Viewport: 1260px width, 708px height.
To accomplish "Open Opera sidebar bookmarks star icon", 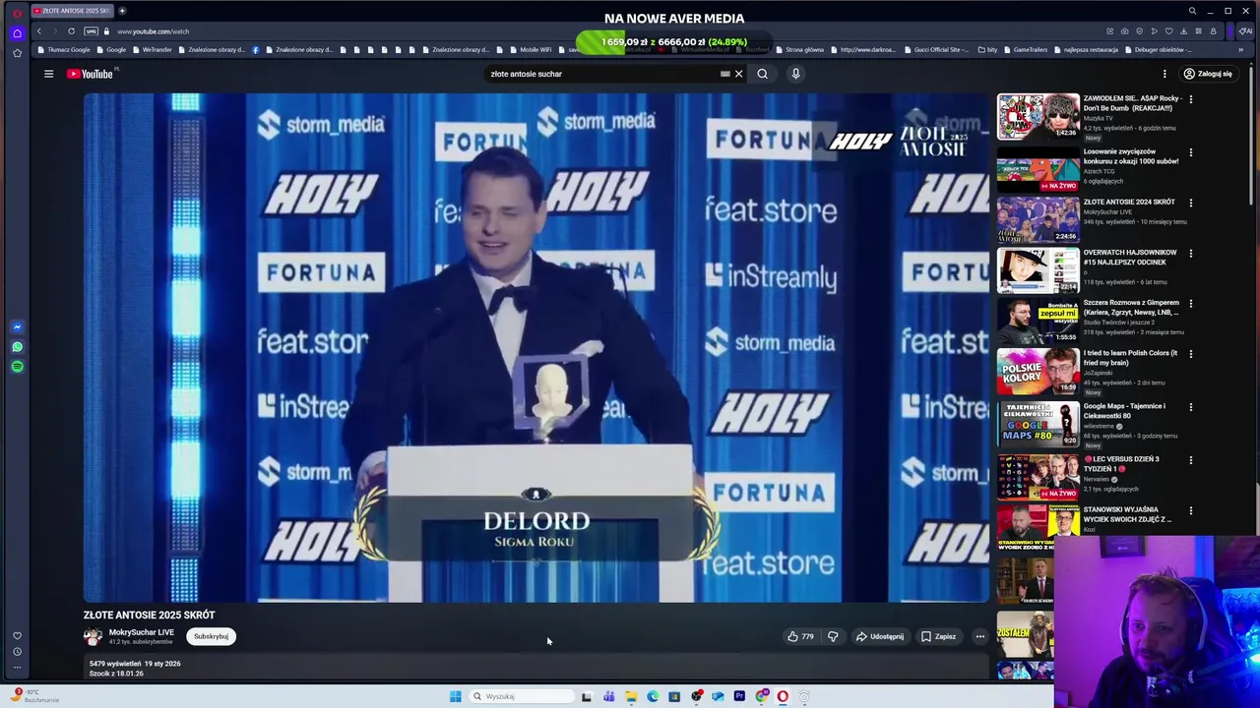I will point(17,53).
